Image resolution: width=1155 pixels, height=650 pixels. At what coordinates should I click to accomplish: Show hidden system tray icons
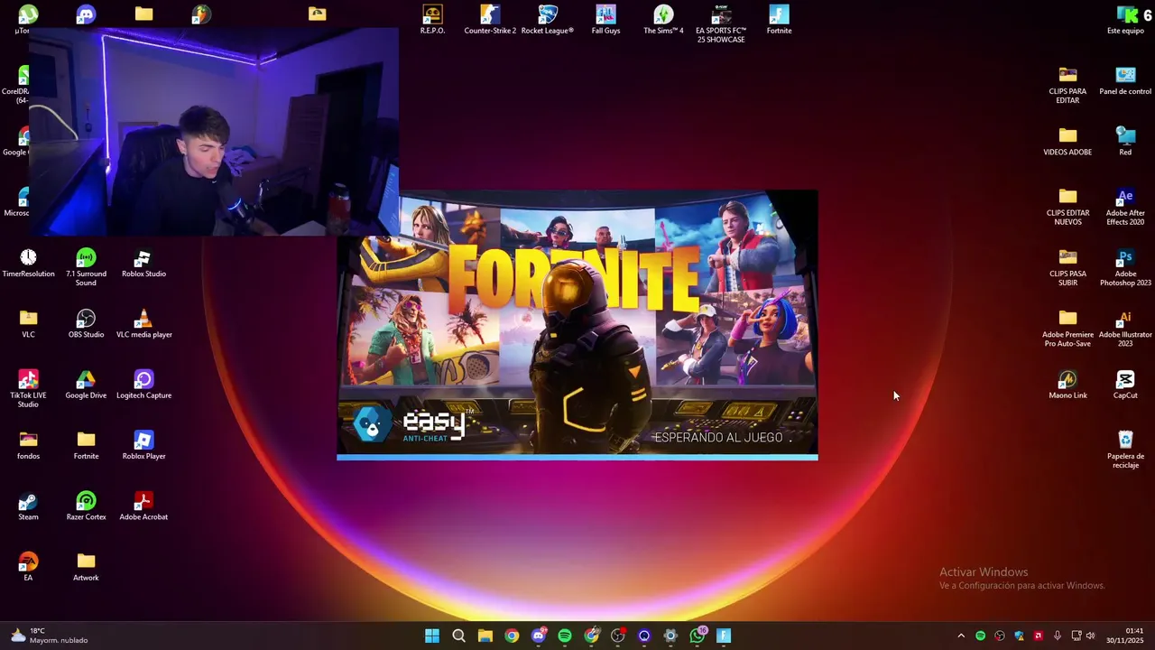[x=961, y=636]
